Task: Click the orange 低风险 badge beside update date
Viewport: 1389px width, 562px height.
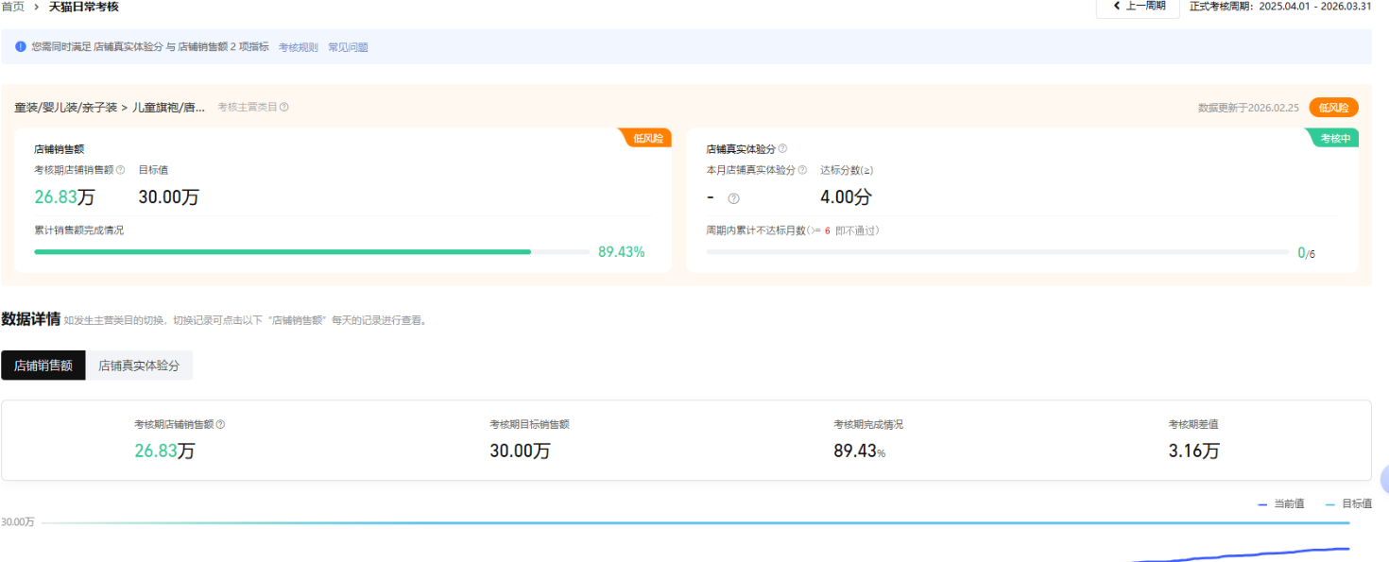Action: 1333,108
